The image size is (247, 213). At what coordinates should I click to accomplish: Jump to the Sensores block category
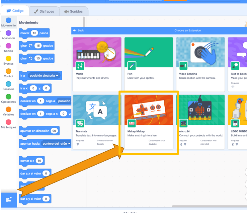point(9,86)
